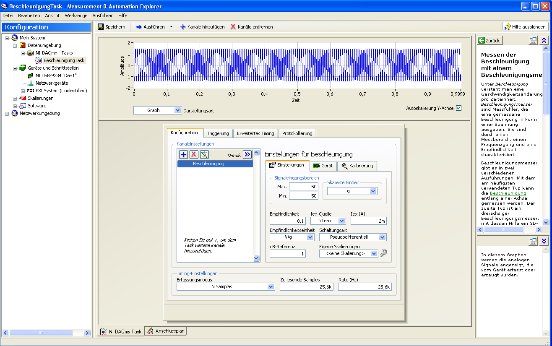The width and height of the screenshot is (552, 346).
Task: Click Kanäle entfernen in the toolbar
Action: coord(252,27)
